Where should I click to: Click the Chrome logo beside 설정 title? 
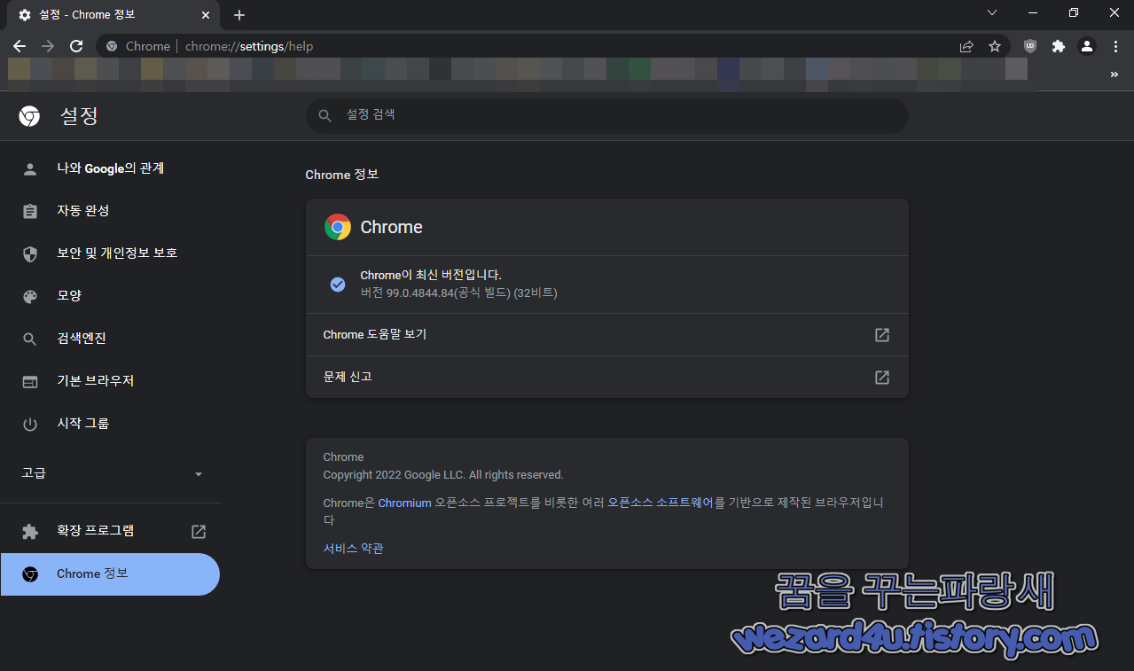pos(29,116)
